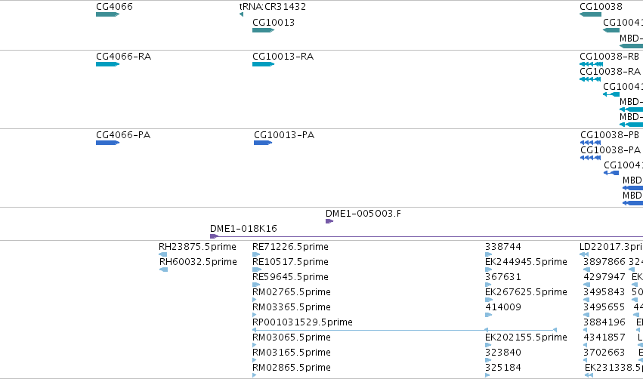Click the 325184 label

pyautogui.click(x=503, y=368)
